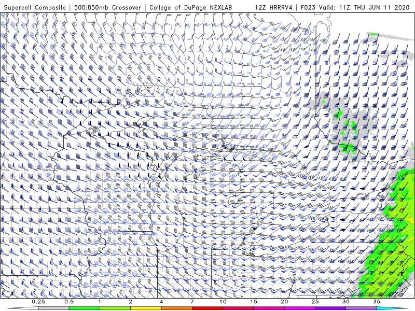This screenshot has width=415, height=311.
Task: Select the yellow 2–4 colorbar segment
Action: pos(146,308)
